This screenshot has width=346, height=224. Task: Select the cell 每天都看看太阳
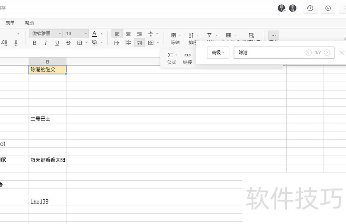pyautogui.click(x=48, y=160)
